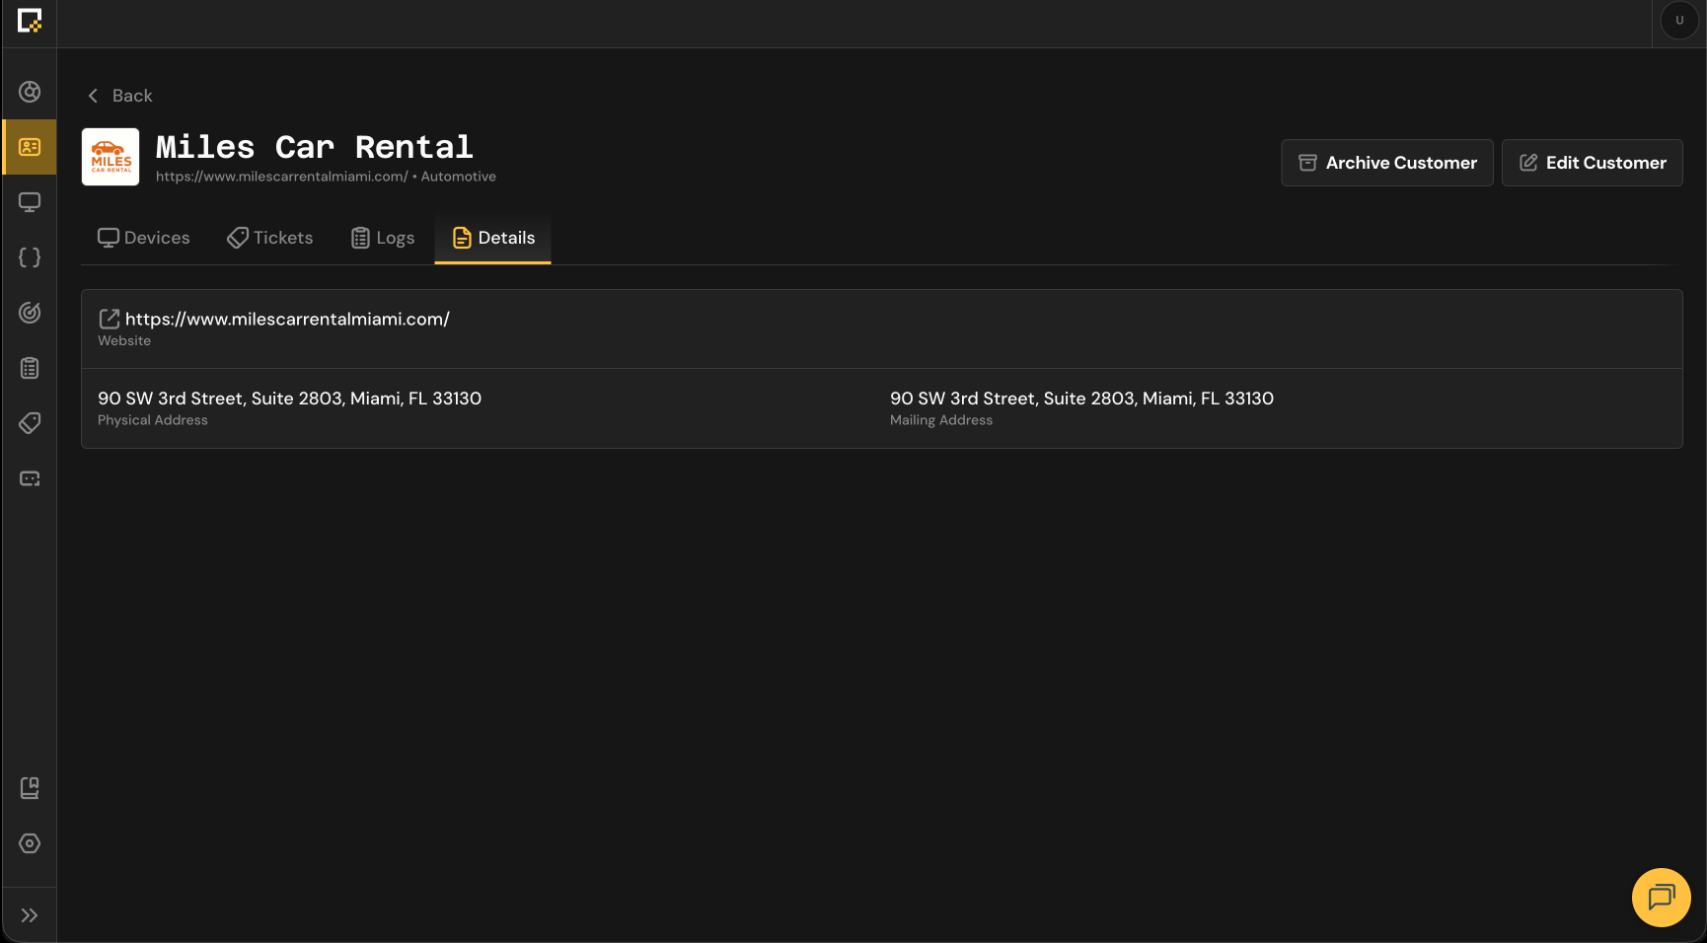Open the Devices monitor icon in sidebar

point(30,202)
